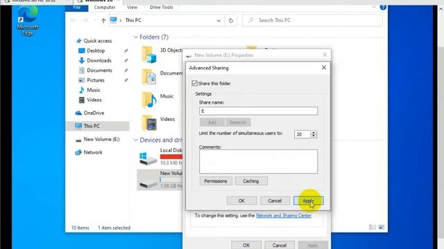Click inside the Comments text box
The height and width of the screenshot is (249, 444).
click(258, 161)
